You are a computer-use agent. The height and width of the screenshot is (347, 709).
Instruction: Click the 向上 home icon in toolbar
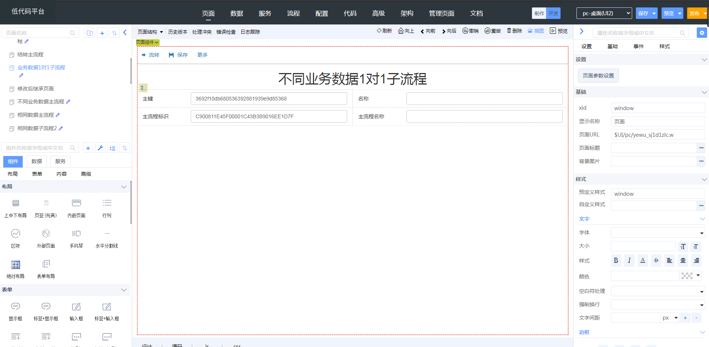point(401,31)
